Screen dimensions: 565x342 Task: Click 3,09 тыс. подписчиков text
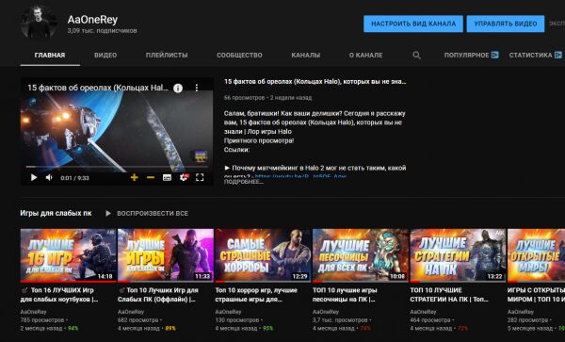[x=102, y=31]
